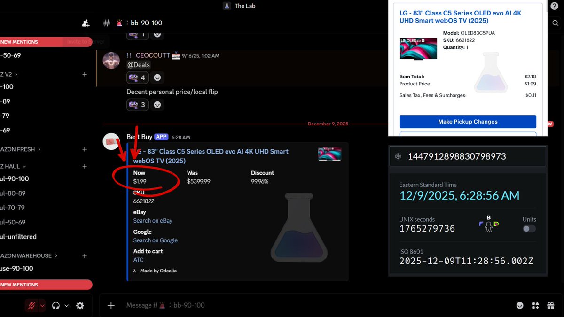Image resolution: width=564 pixels, height=317 pixels.
Task: Click the top NEW MENTIONS pill
Action: [x=46, y=42]
